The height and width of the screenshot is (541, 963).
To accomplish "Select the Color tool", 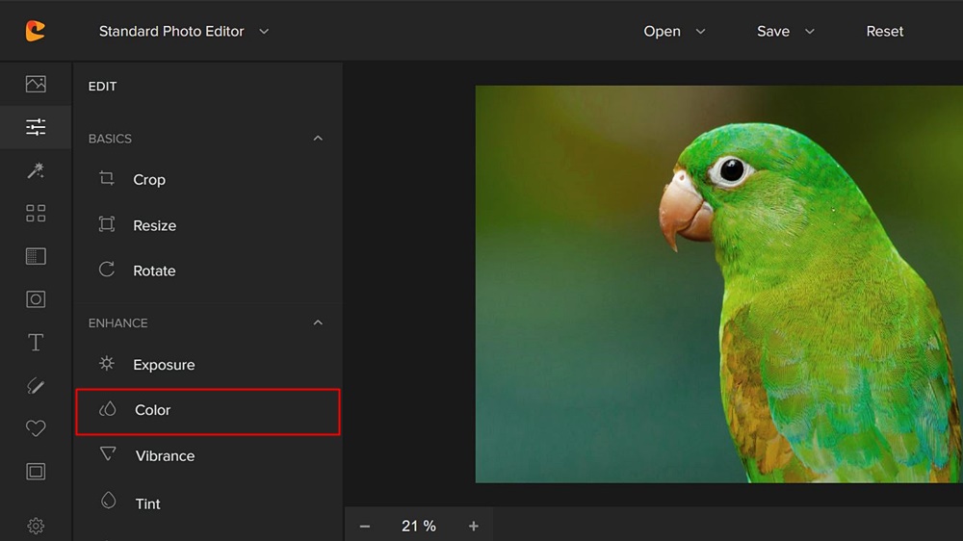I will (x=207, y=411).
